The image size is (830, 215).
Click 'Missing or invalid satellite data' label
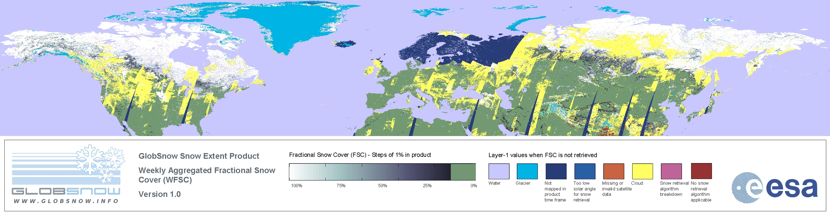[617, 188]
